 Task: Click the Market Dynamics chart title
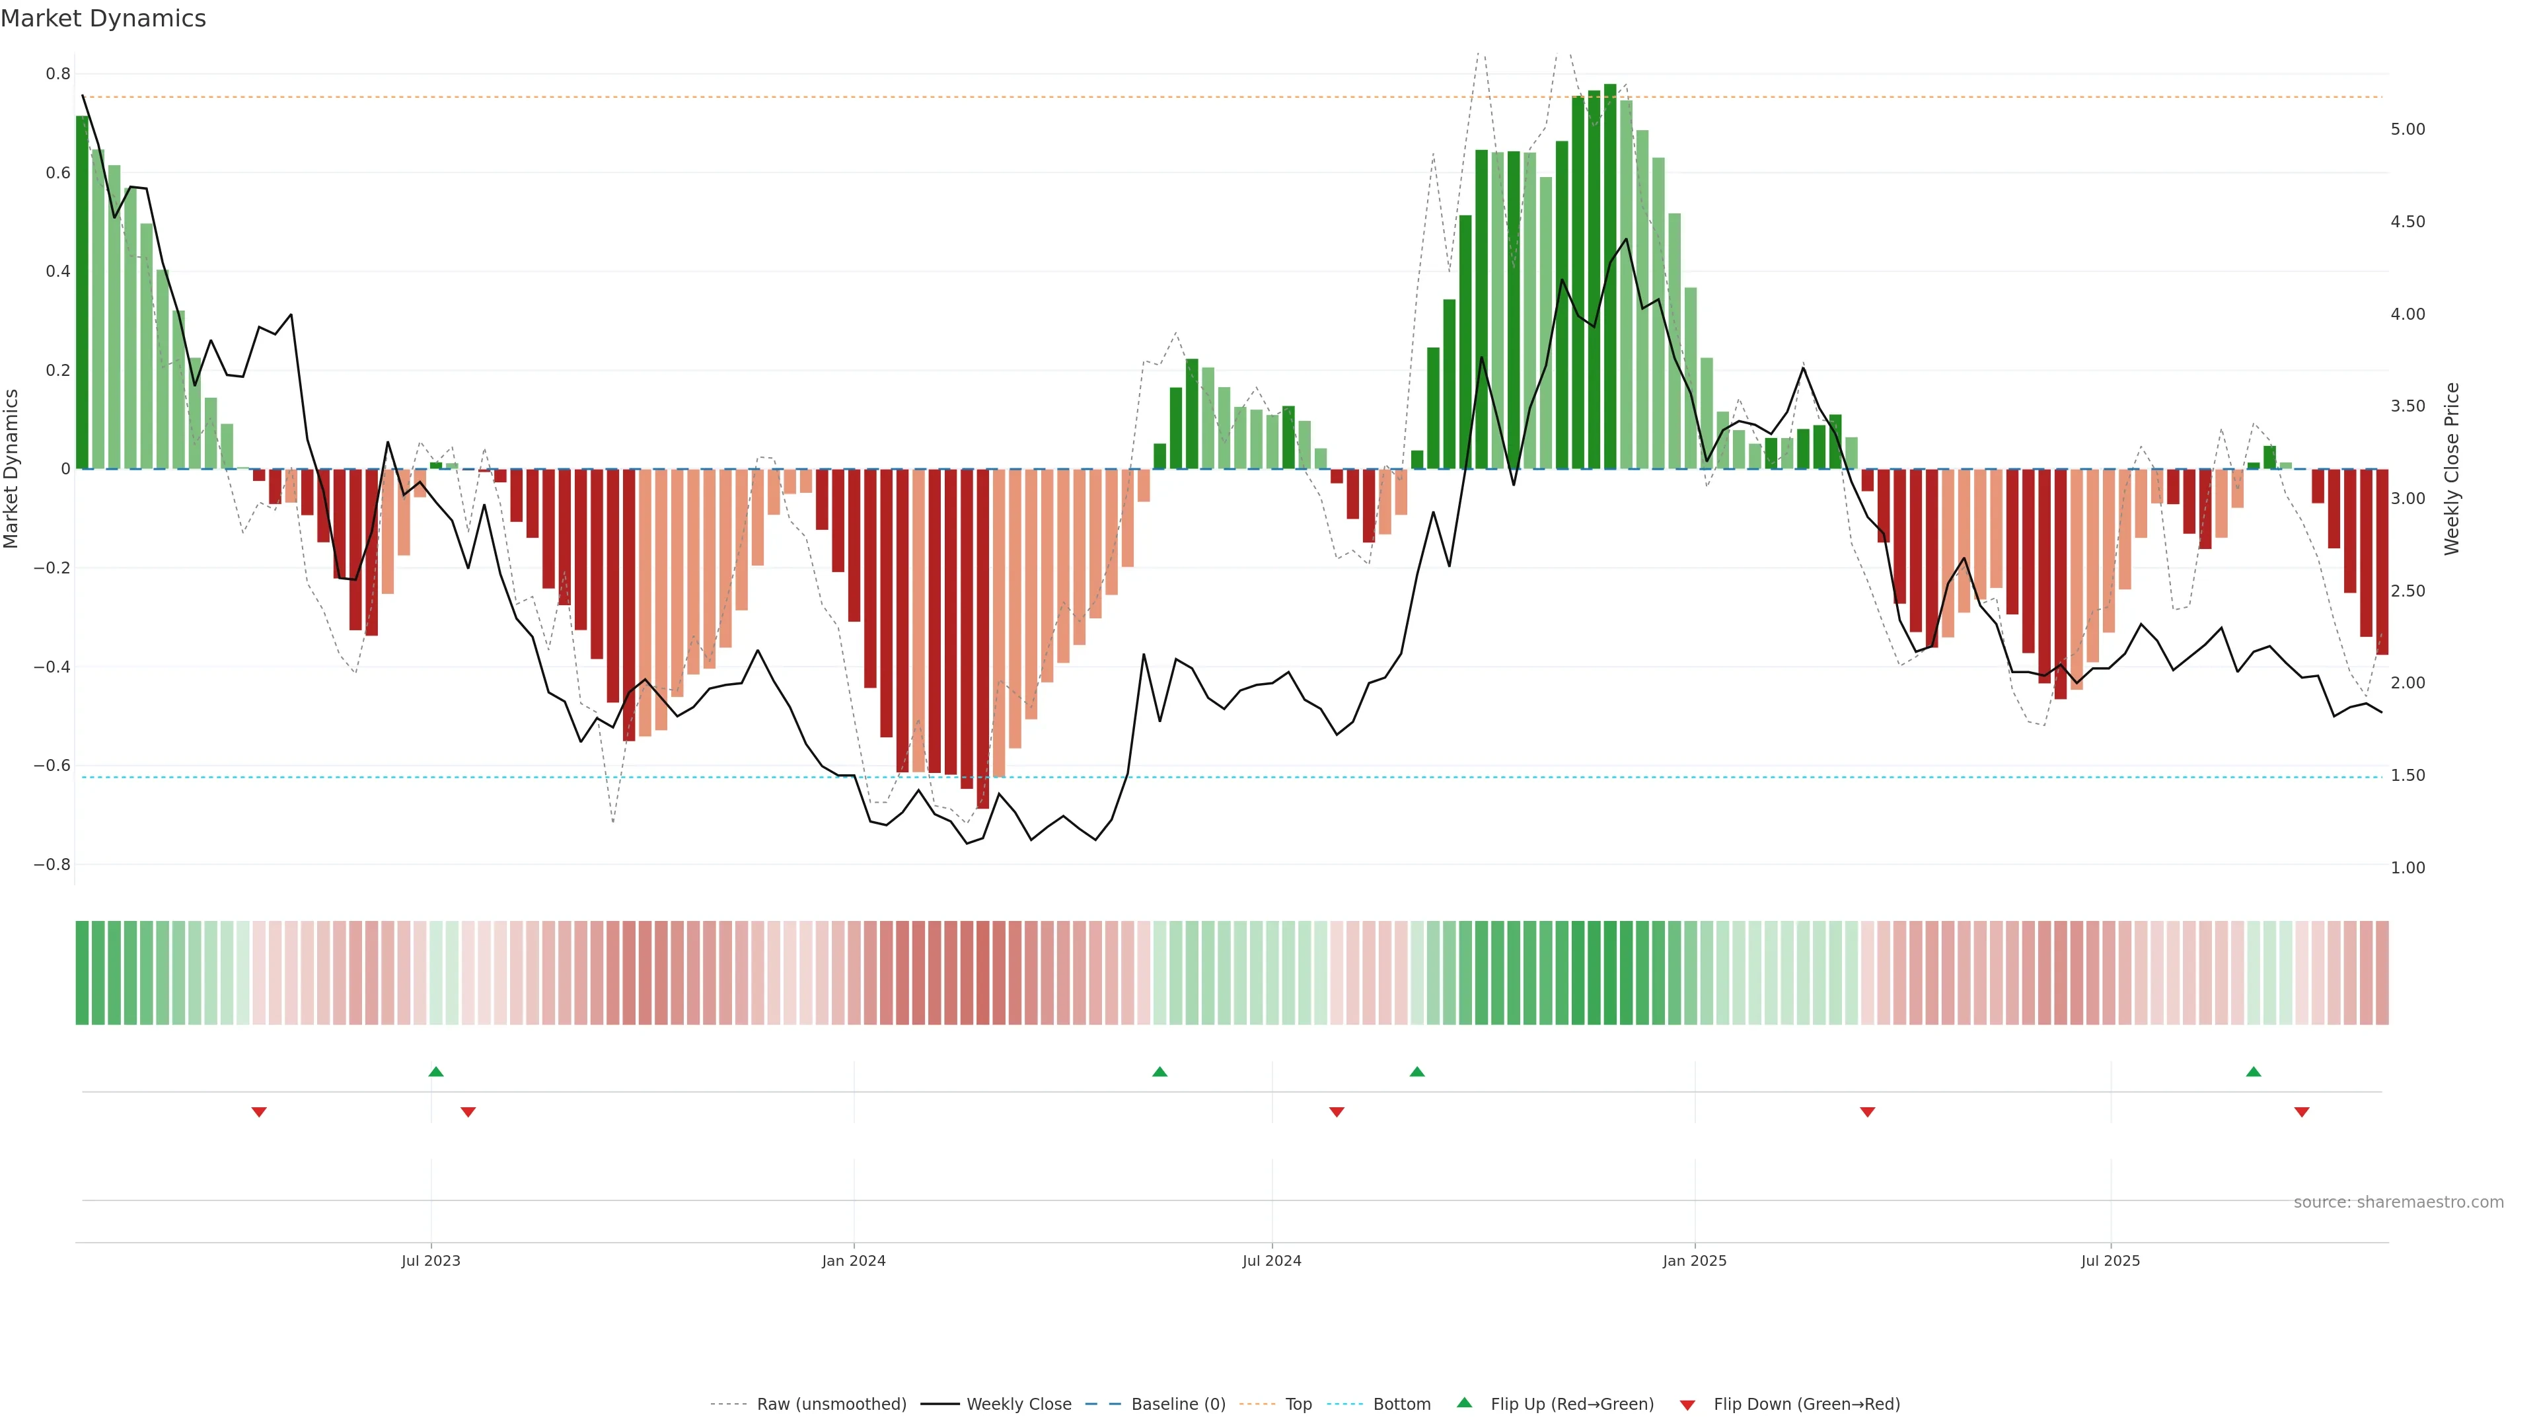104,18
